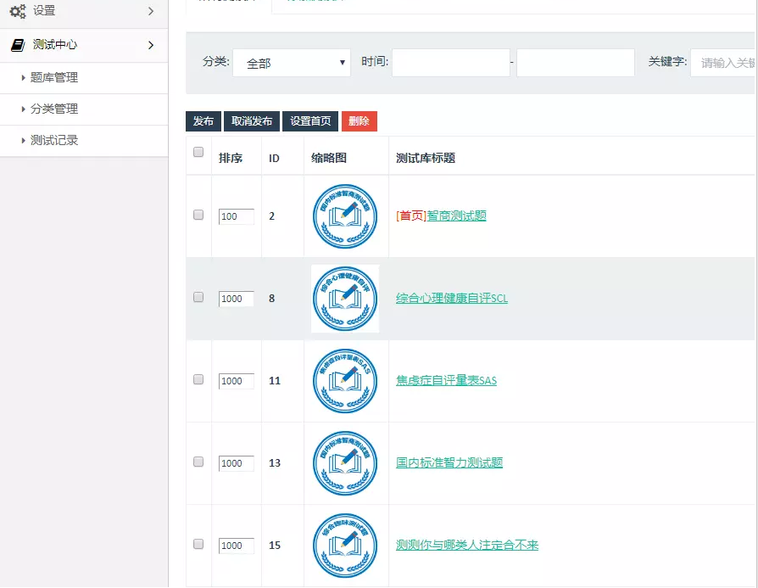
Task: Toggle the select-all checkbox in table header
Action: tap(198, 152)
